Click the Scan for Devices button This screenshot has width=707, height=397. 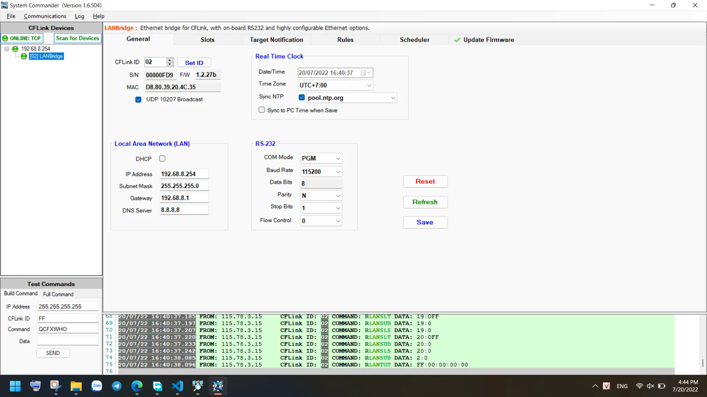77,38
